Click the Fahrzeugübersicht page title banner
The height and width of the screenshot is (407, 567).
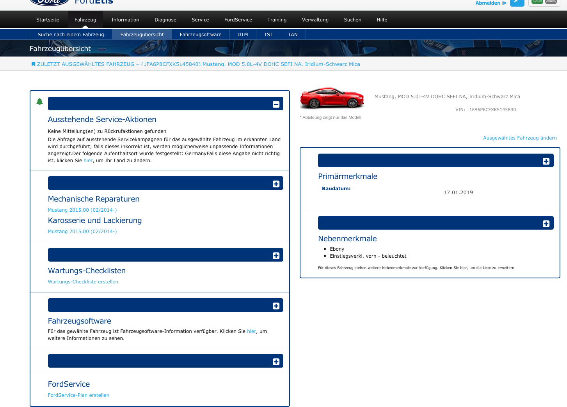[60, 49]
